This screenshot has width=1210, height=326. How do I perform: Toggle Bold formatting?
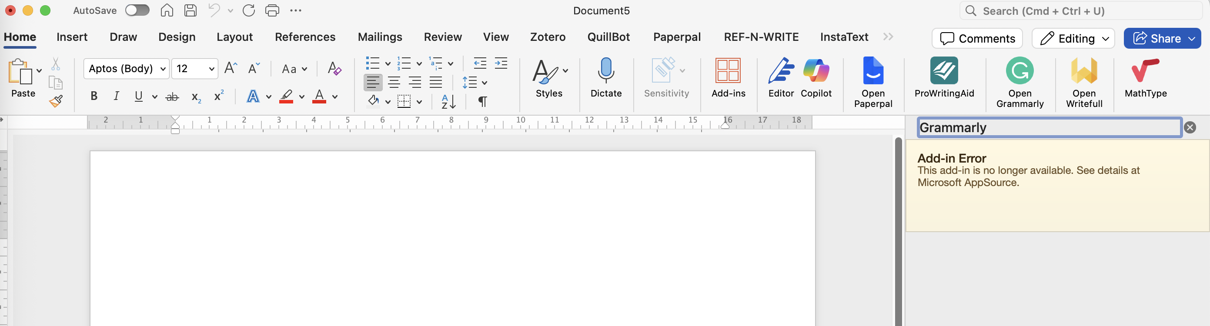pyautogui.click(x=94, y=96)
